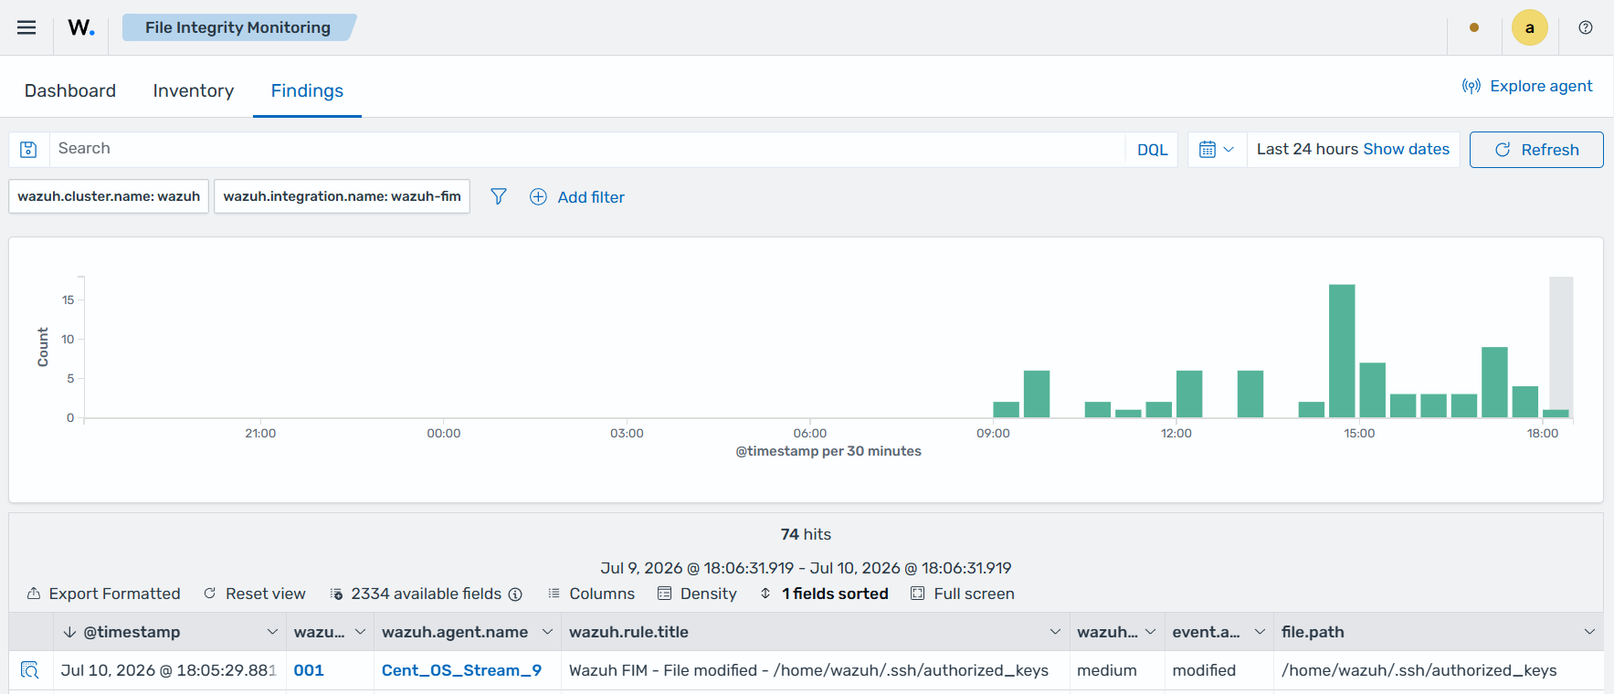This screenshot has height=694, width=1614.
Task: Switch to the Inventory tab
Action: pos(194,90)
